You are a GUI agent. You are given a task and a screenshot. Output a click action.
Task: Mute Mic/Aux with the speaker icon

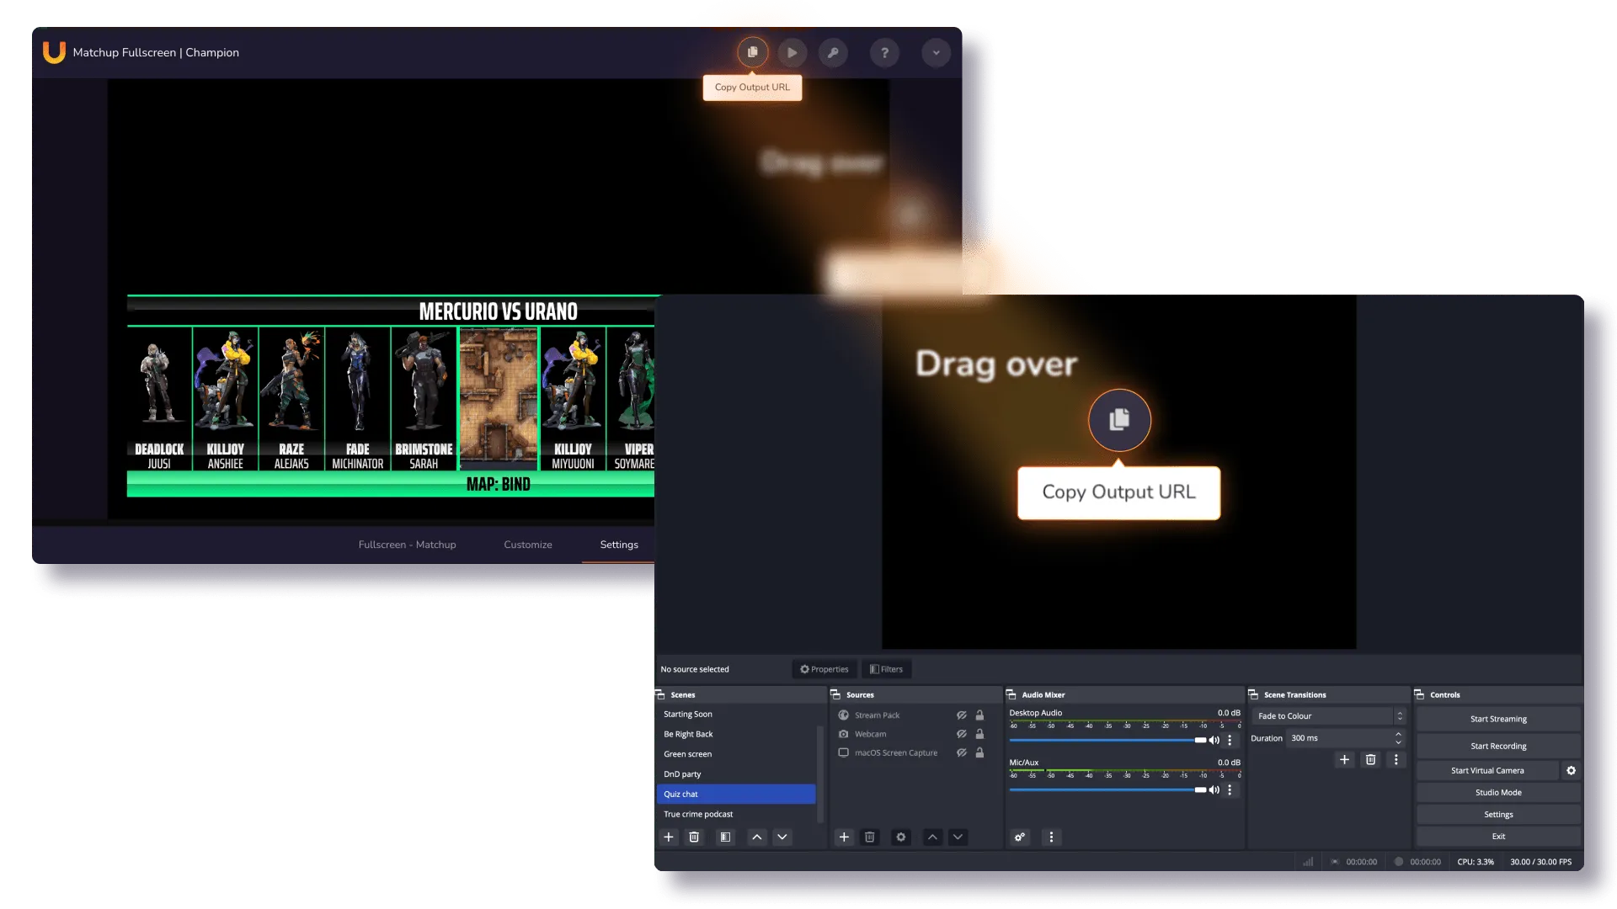1214,789
